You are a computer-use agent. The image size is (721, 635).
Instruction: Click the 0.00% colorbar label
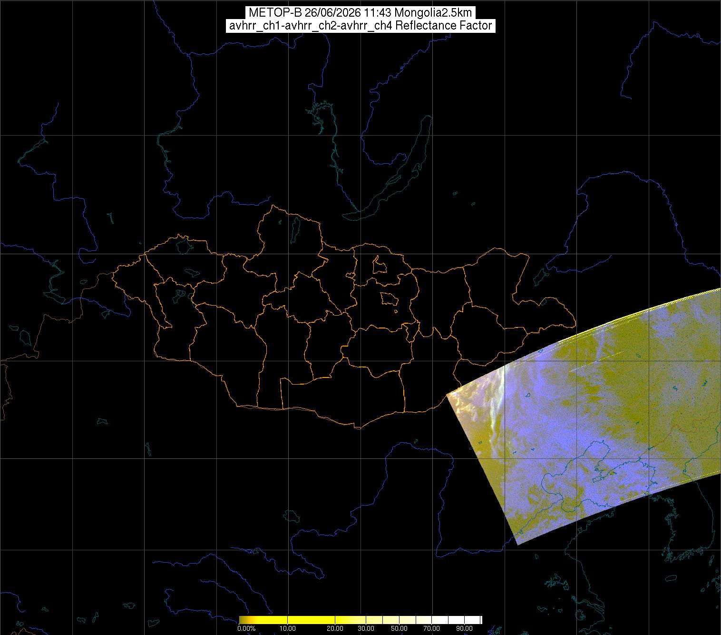tap(246, 628)
